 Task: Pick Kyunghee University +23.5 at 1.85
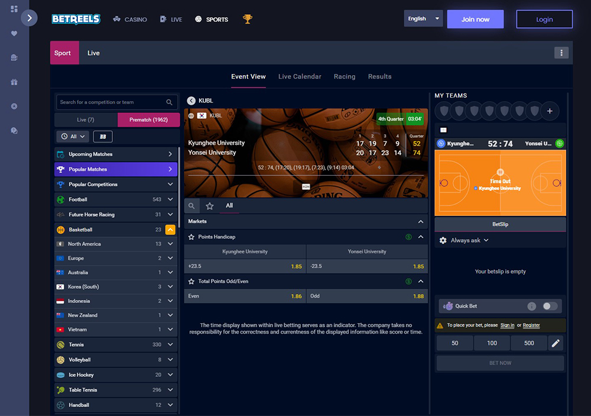245,266
